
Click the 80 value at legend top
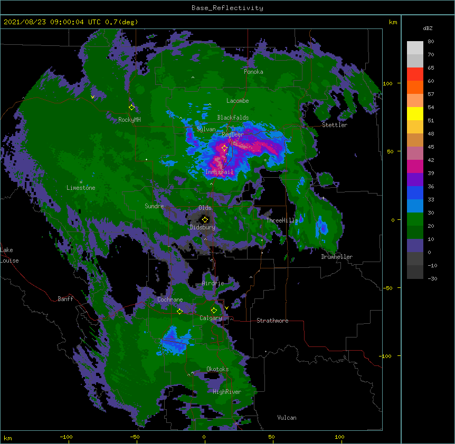431,42
